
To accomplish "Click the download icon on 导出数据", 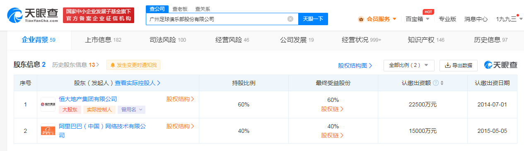I will coord(448,65).
